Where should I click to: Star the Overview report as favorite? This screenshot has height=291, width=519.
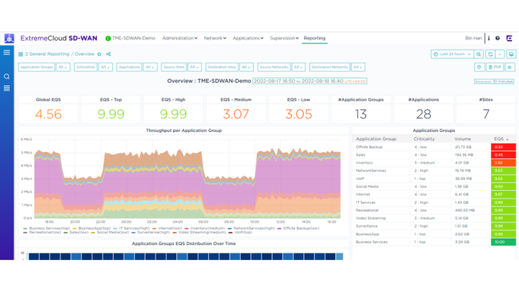click(x=100, y=54)
